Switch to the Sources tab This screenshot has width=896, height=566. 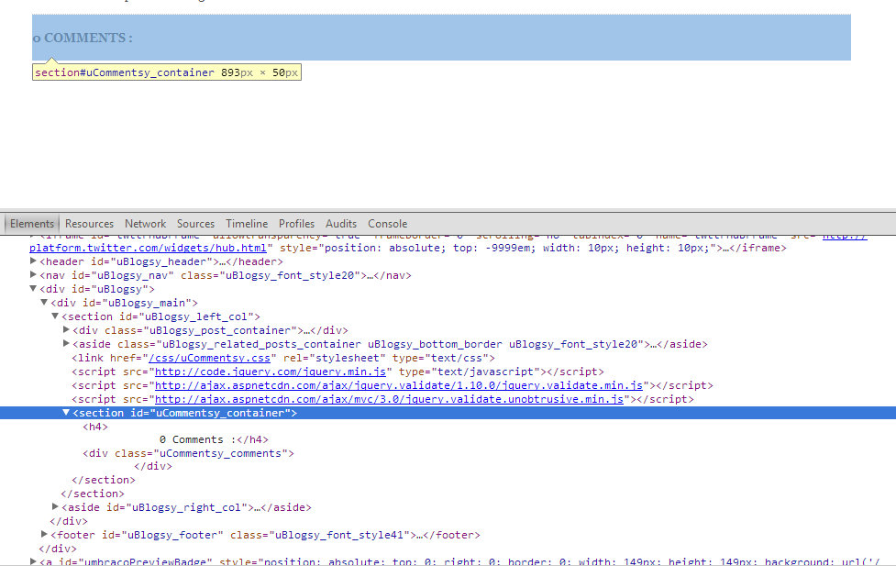[x=195, y=224]
